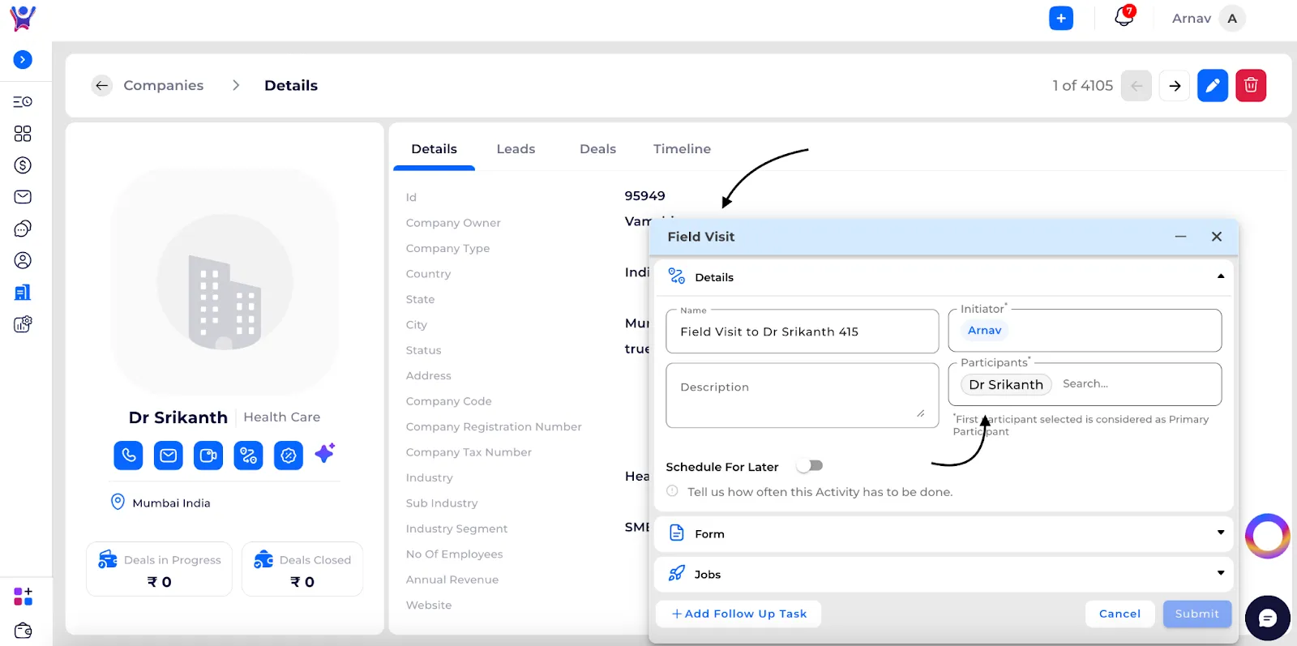Click the Company Registration Number label
The image size is (1297, 646).
coord(494,426)
